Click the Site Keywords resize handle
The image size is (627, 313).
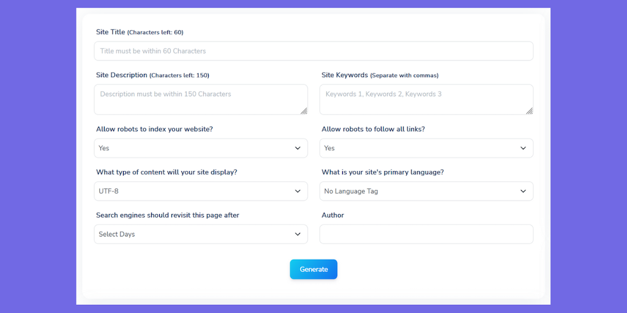pos(529,111)
